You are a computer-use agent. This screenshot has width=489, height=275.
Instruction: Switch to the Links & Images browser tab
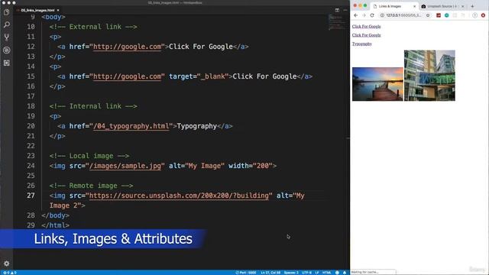click(x=393, y=6)
